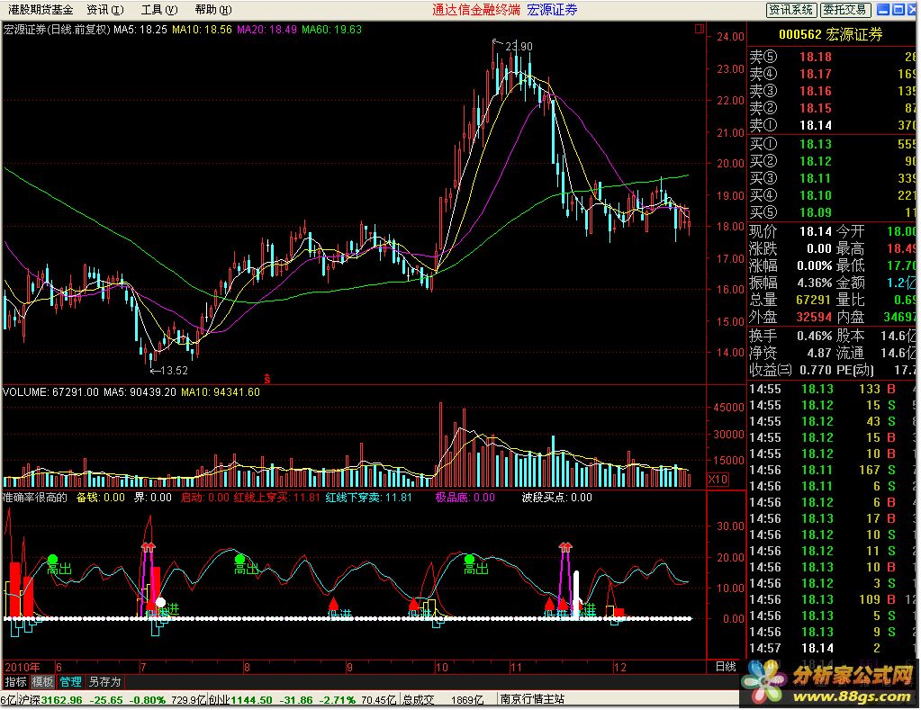Click the MA60: 19.63 indicator label

[x=332, y=30]
